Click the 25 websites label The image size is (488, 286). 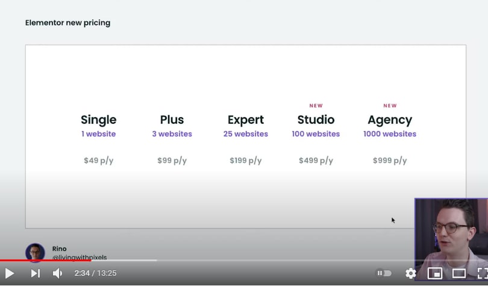click(x=246, y=134)
